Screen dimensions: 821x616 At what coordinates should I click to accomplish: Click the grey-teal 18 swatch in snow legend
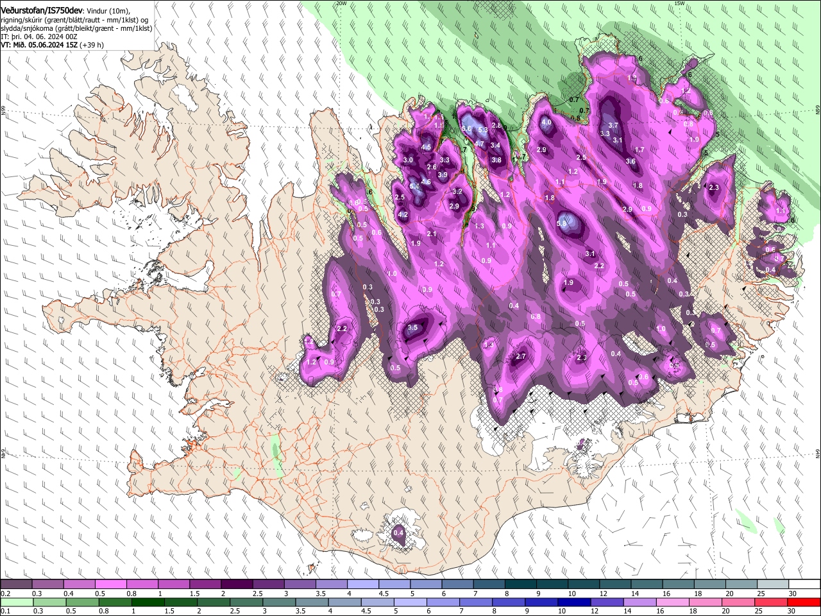pos(710,584)
